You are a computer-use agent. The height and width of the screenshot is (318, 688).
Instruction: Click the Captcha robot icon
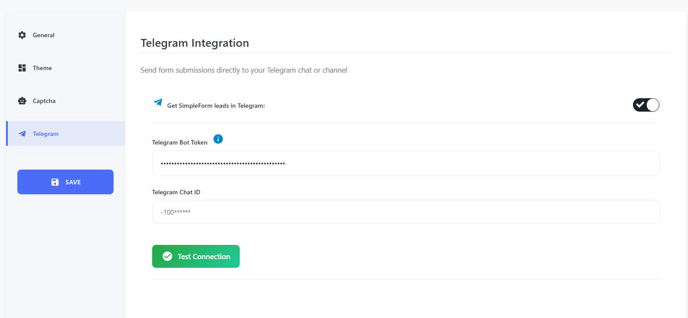[x=22, y=101]
